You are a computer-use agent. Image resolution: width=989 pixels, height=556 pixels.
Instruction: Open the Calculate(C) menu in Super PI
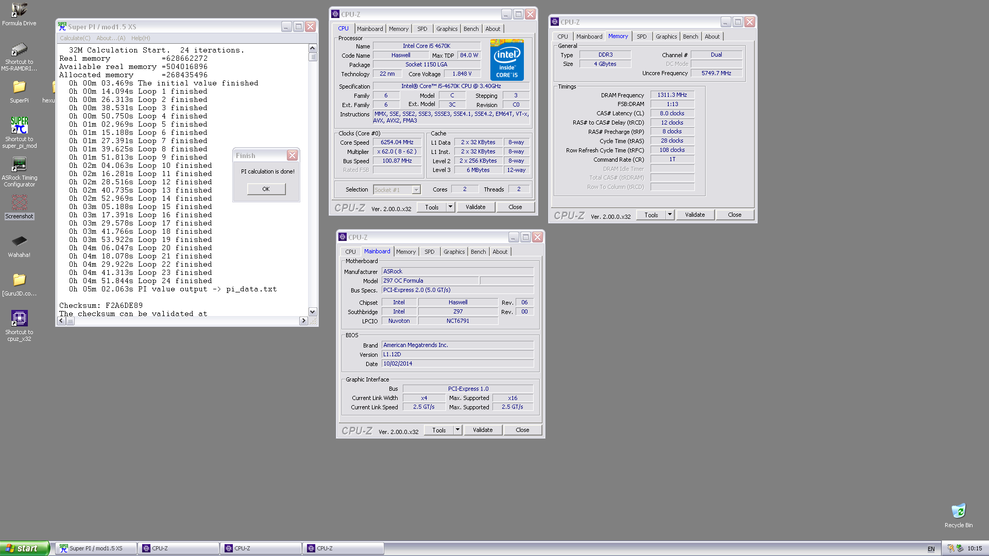pos(75,38)
